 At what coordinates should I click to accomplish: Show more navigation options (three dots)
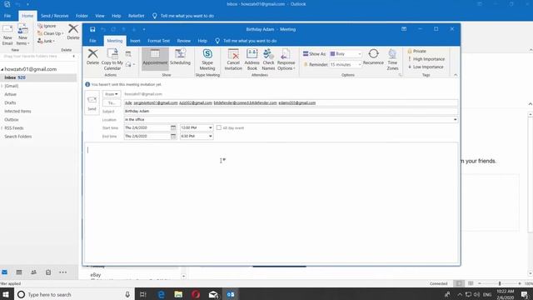pos(63,272)
